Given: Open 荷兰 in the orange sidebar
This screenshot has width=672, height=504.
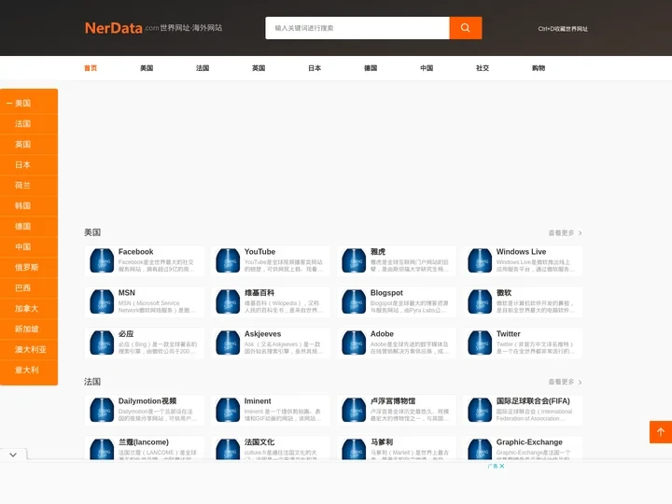Looking at the screenshot, I should [29, 186].
